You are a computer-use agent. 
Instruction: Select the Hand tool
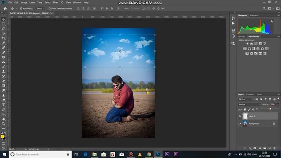pyautogui.click(x=4, y=119)
